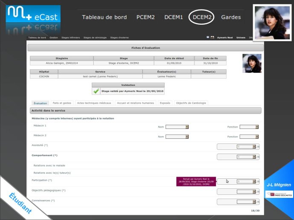The height and width of the screenshot is (220, 294).
Task: Click the message icon beside Aymeric Noel
Action: [208, 37]
